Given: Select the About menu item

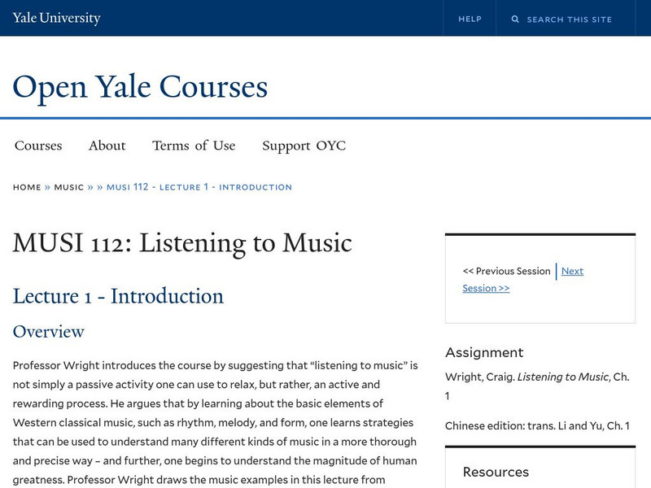Looking at the screenshot, I should 107,146.
